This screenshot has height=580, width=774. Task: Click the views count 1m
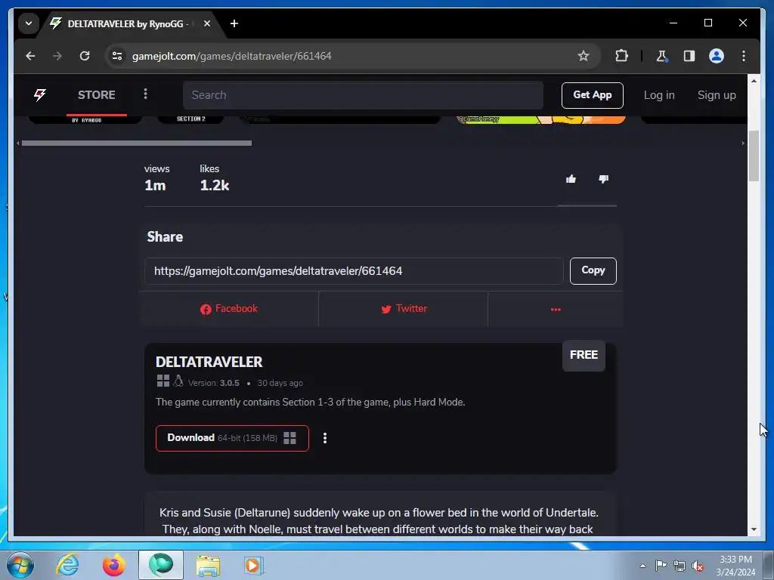[x=155, y=186]
